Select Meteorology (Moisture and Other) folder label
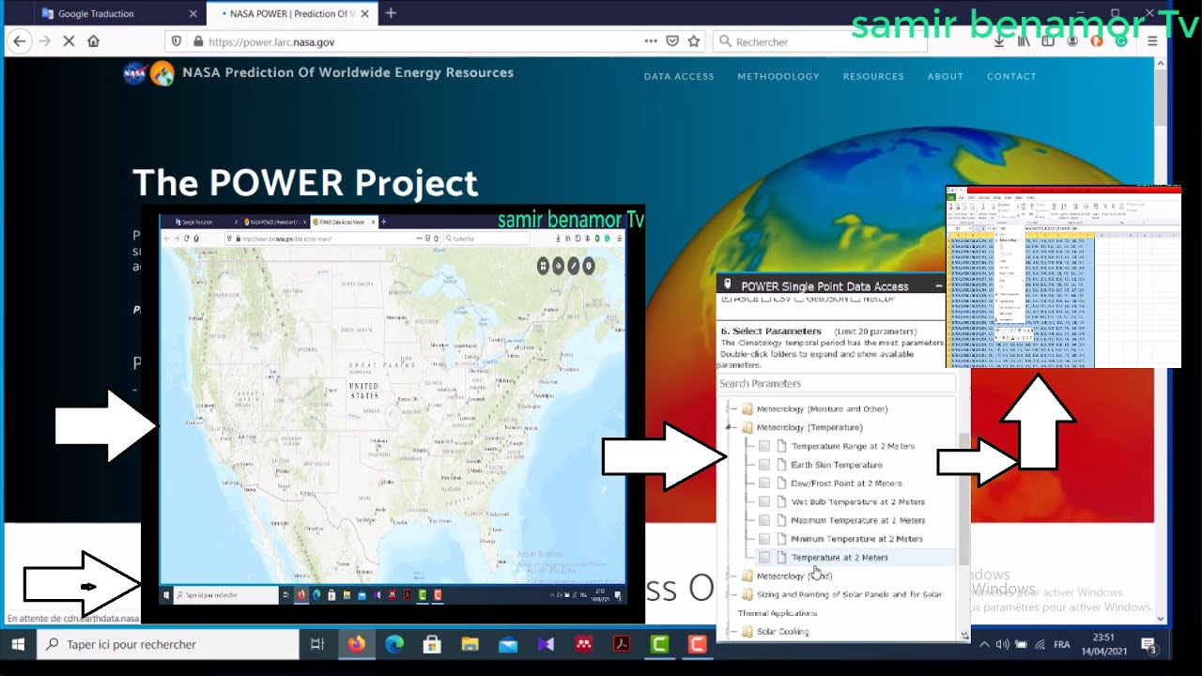This screenshot has width=1202, height=676. pyautogui.click(x=822, y=408)
